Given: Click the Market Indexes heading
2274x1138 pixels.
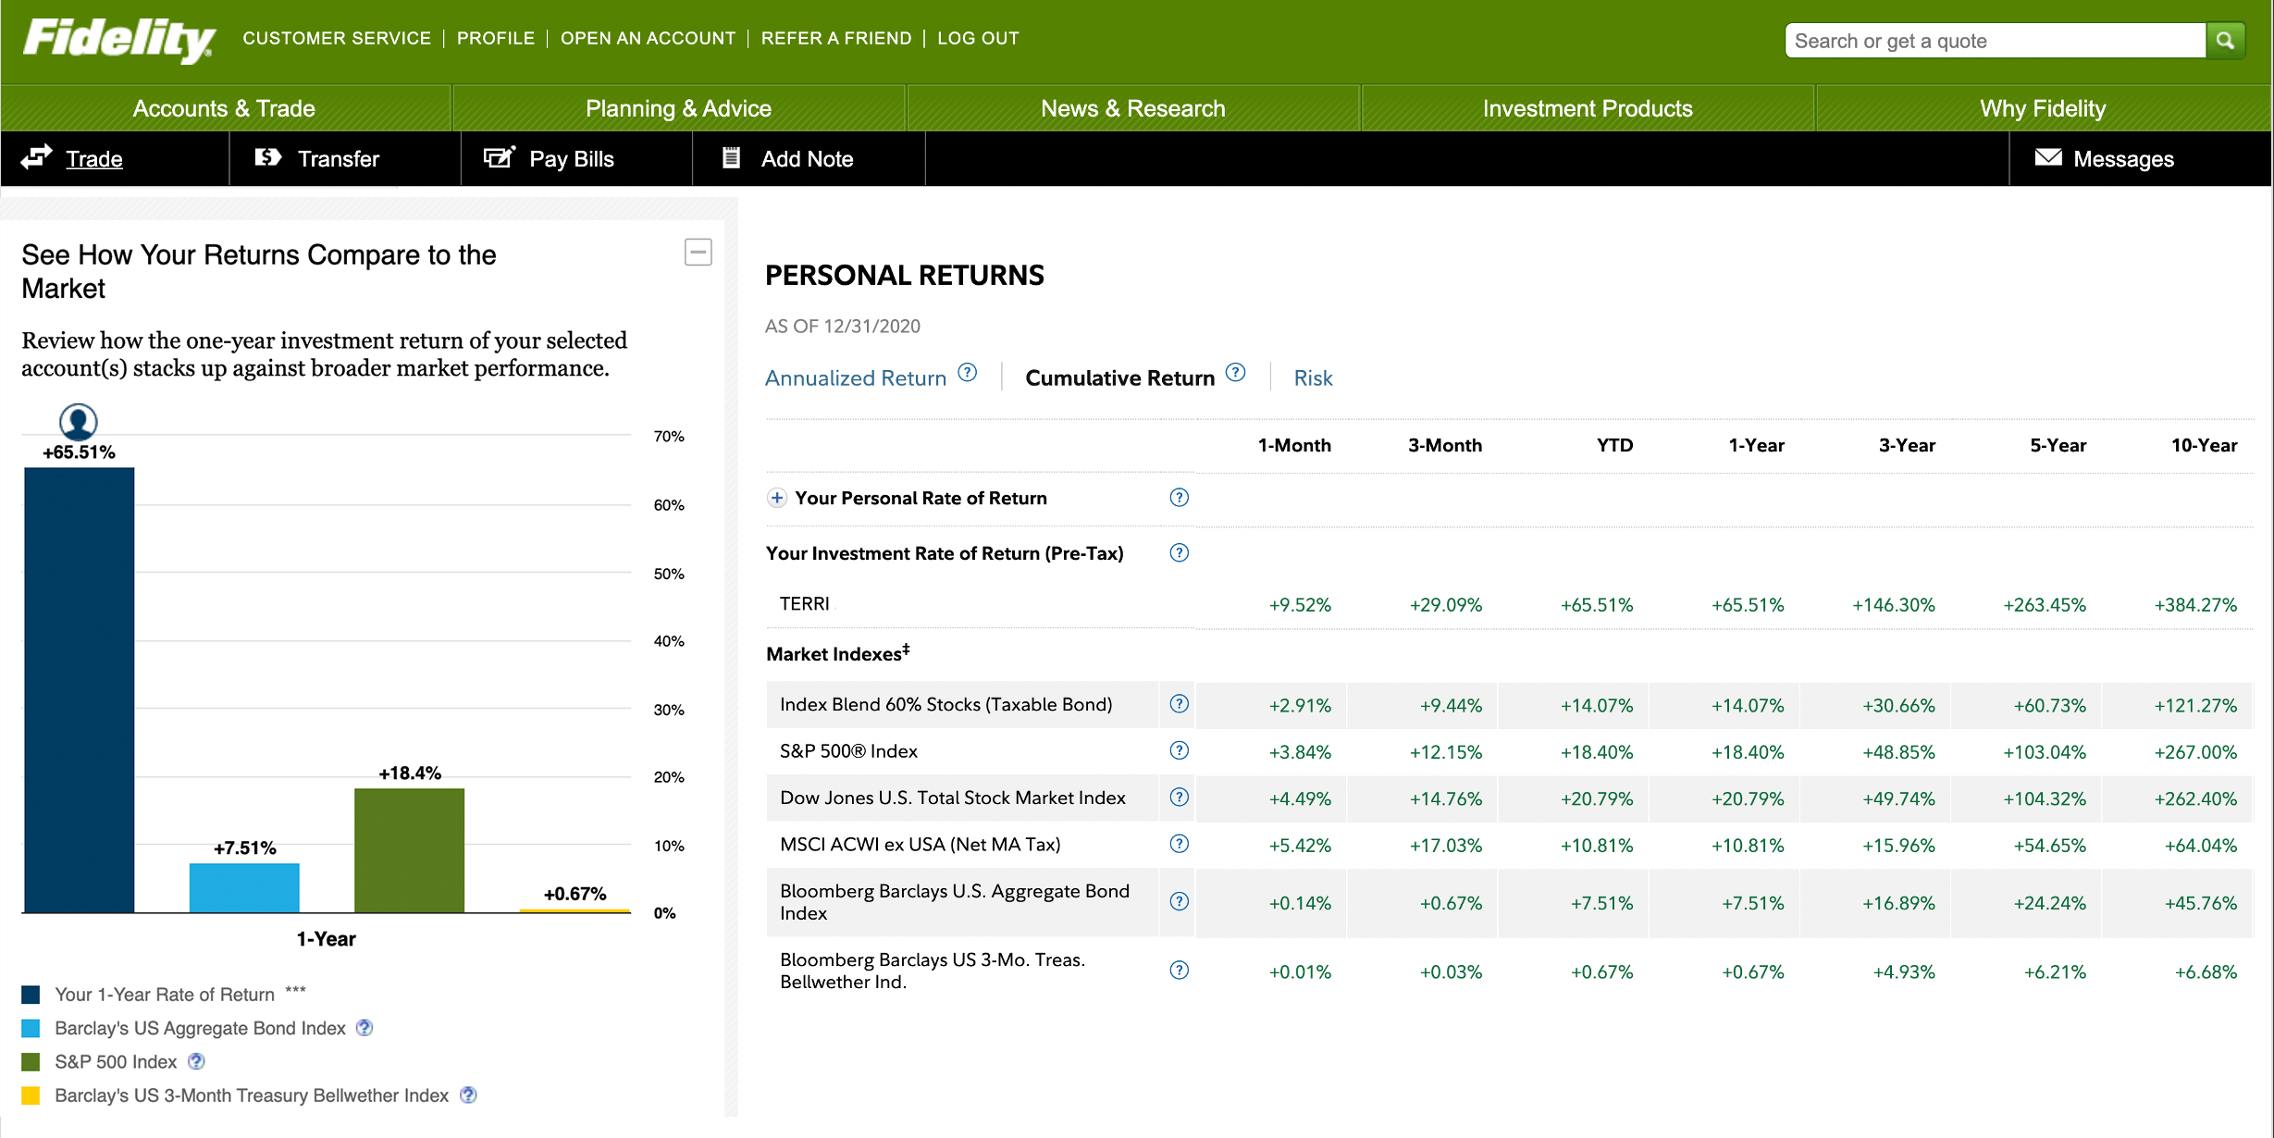Looking at the screenshot, I should pyautogui.click(x=838, y=653).
